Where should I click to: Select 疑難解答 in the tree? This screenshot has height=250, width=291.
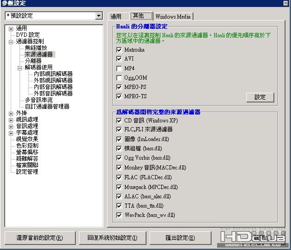point(27,159)
